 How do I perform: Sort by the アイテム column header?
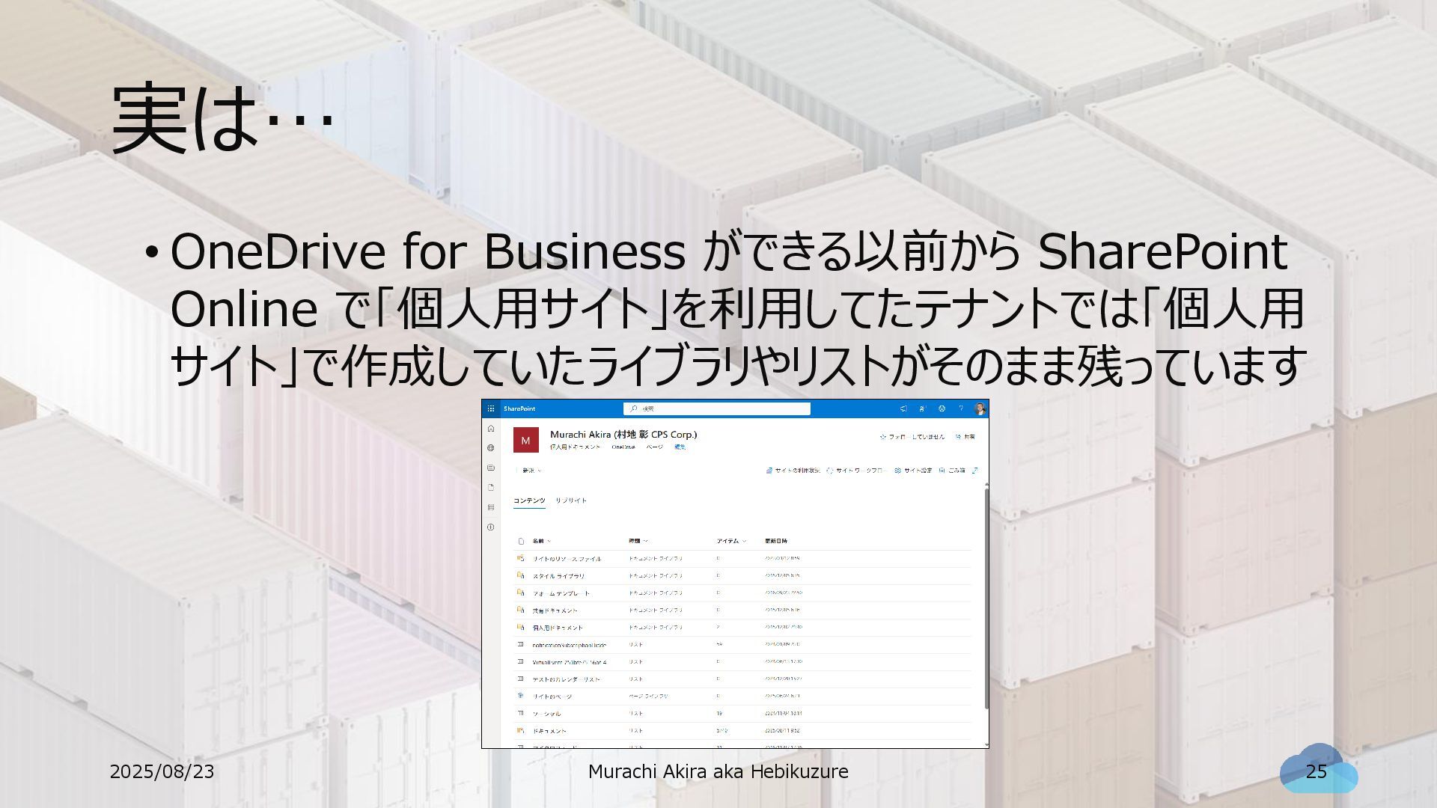(731, 541)
